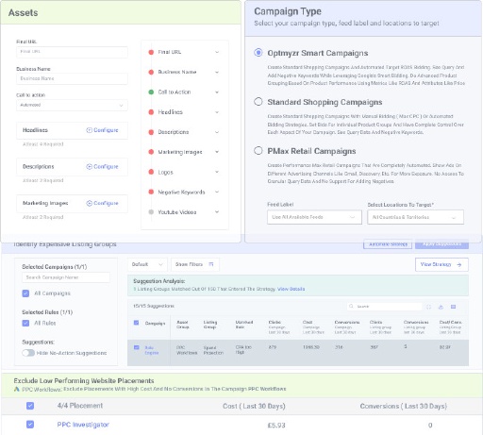Click the arrow icon on View Strategy
Screen dimensions: 483x435
[459, 264]
